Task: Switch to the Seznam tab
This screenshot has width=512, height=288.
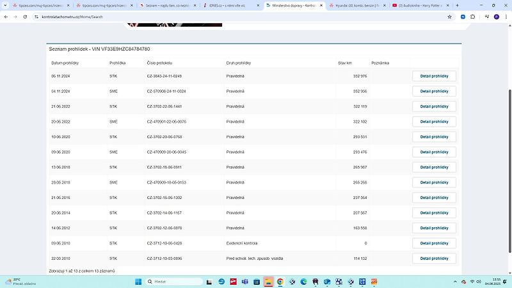Action: pyautogui.click(x=168, y=6)
